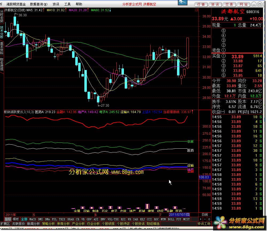Select the DMI indicator
This screenshot has width=267, height=231.
[x=40, y=219]
